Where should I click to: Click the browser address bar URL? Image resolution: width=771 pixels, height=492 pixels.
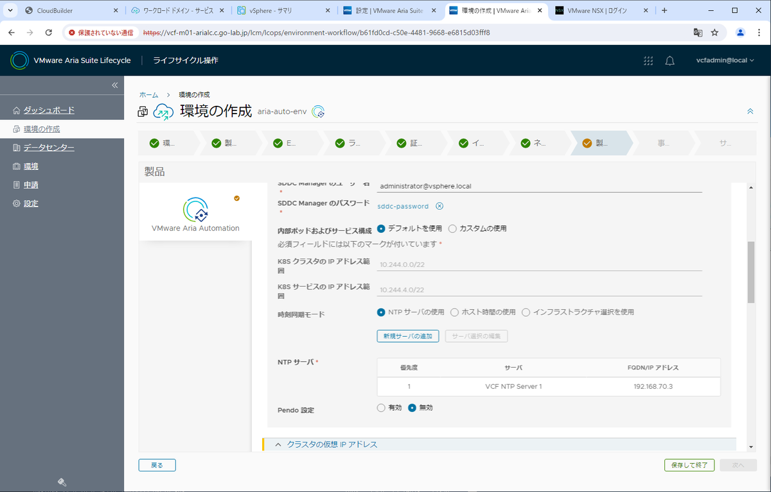[317, 32]
